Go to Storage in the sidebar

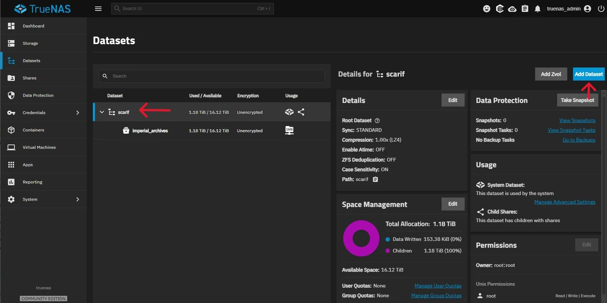pos(30,43)
